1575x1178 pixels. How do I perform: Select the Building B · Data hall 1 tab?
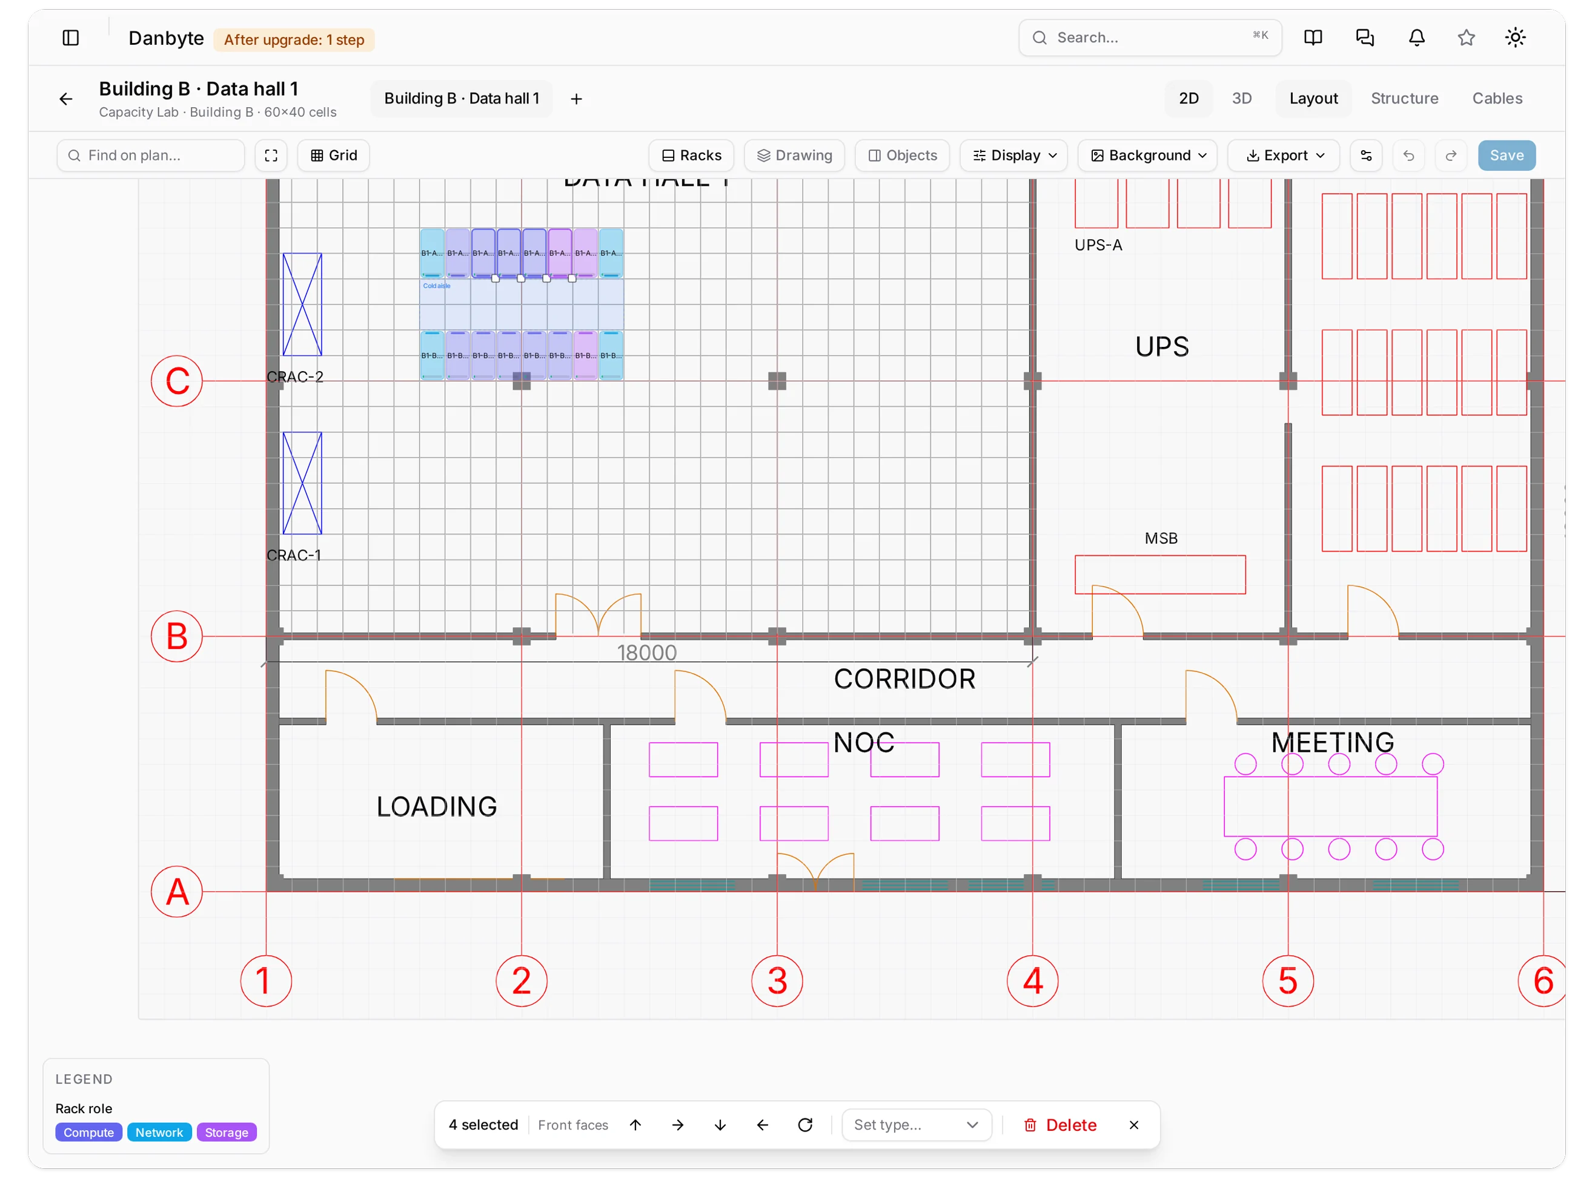pos(462,98)
